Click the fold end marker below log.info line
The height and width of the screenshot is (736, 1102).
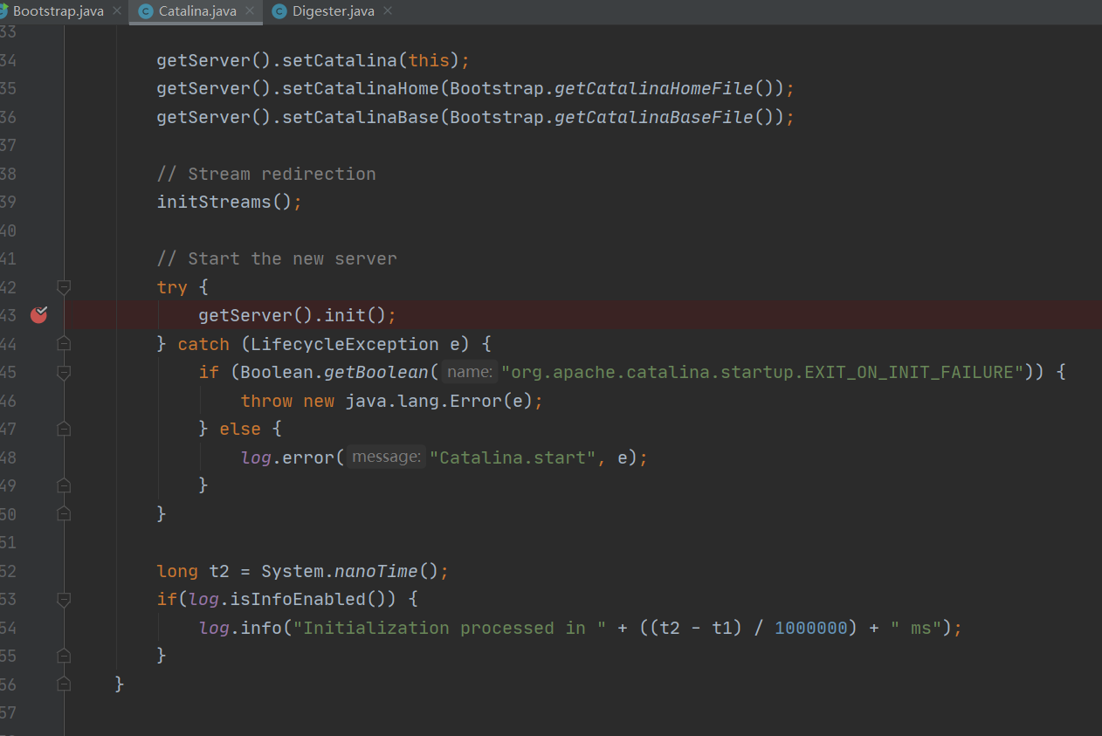click(63, 656)
